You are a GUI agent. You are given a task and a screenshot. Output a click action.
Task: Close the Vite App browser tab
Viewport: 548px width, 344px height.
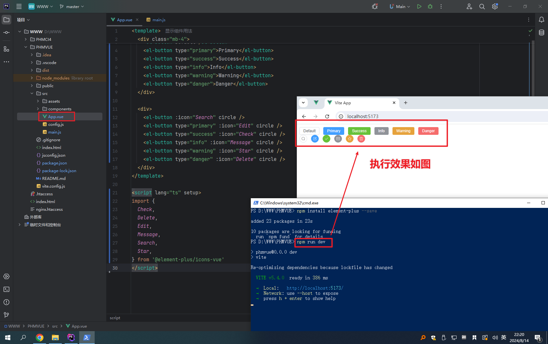tap(394, 103)
